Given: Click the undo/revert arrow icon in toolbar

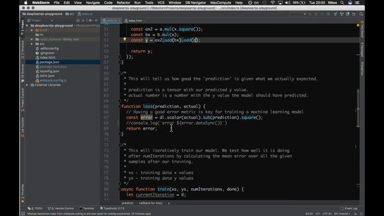Looking at the screenshot, I should point(353,14).
